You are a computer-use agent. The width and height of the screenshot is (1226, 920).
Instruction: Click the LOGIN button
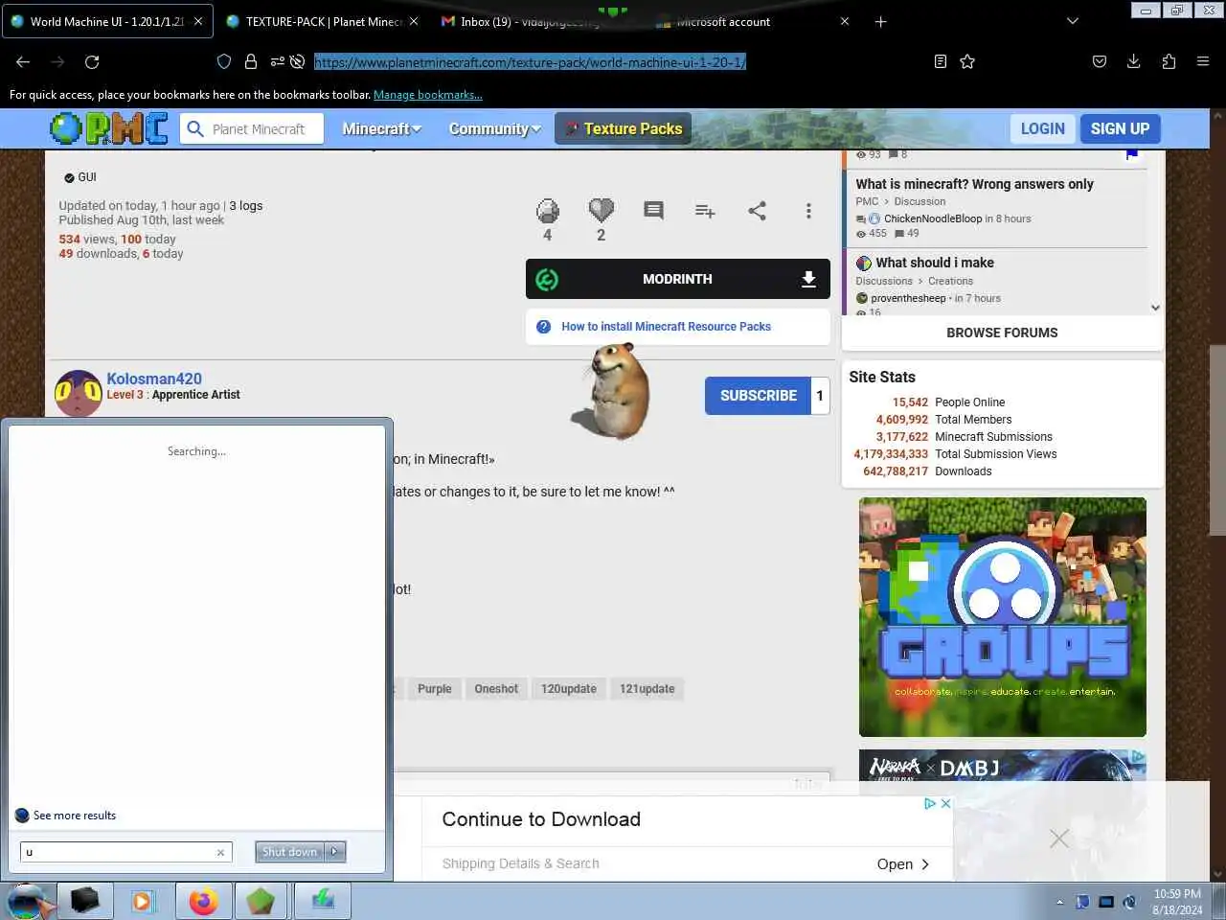click(1042, 128)
